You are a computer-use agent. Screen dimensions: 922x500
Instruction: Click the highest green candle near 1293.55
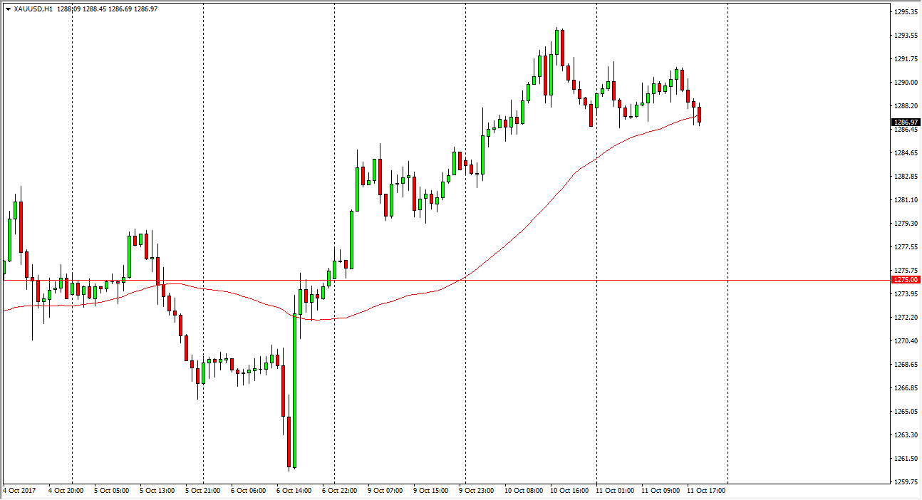(x=556, y=43)
